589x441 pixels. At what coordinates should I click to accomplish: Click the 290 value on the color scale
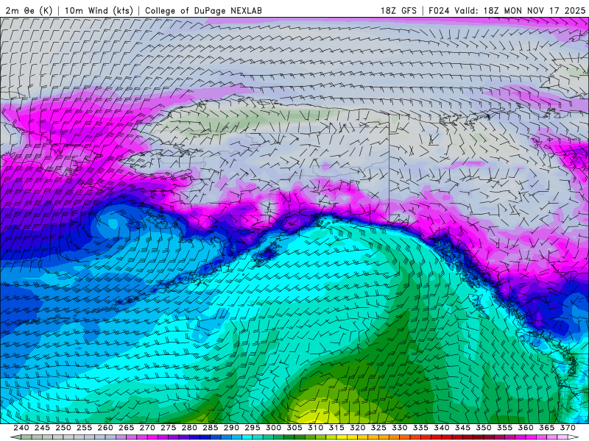coord(232,428)
